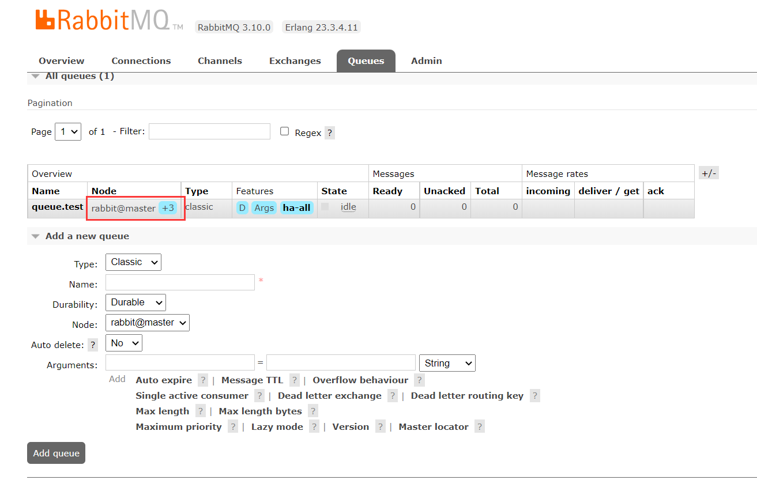This screenshot has width=757, height=480.
Task: Click the +3 mirrors badge
Action: pos(168,208)
